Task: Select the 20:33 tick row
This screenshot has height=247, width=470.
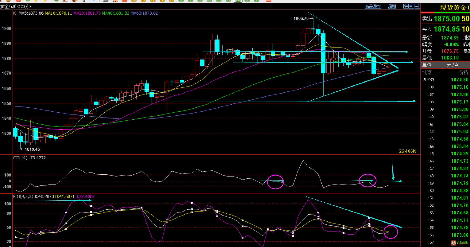Action: tap(445, 80)
